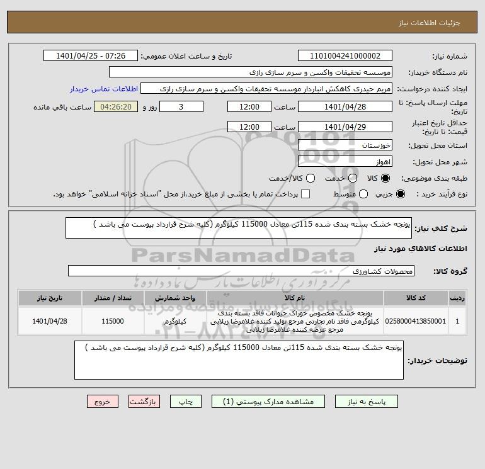The width and height of the screenshot is (485, 469).
Task: Click the تاریخ نیاز column header
Action: [x=50, y=298]
